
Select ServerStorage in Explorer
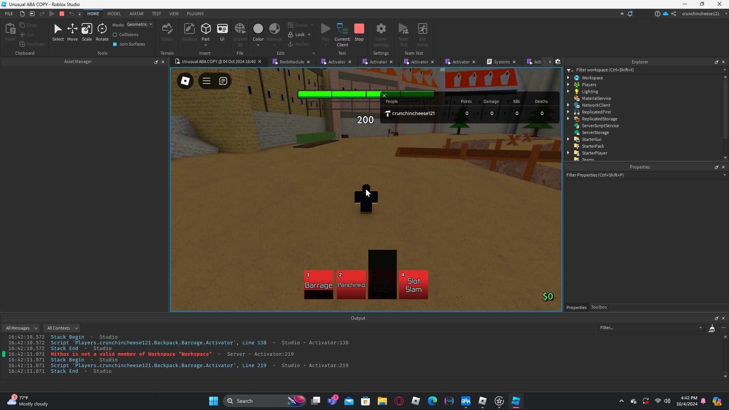coord(595,132)
